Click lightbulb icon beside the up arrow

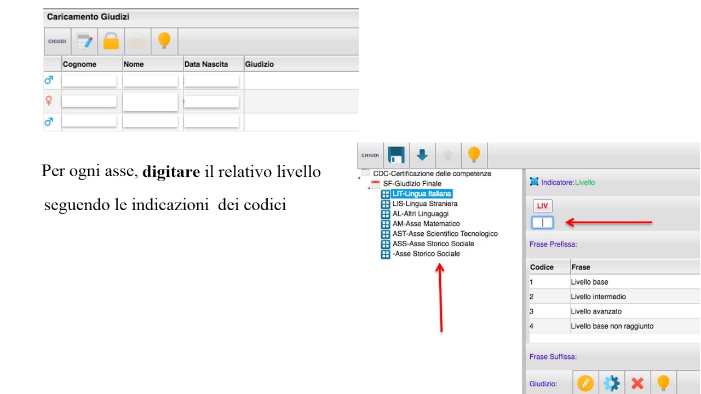474,155
